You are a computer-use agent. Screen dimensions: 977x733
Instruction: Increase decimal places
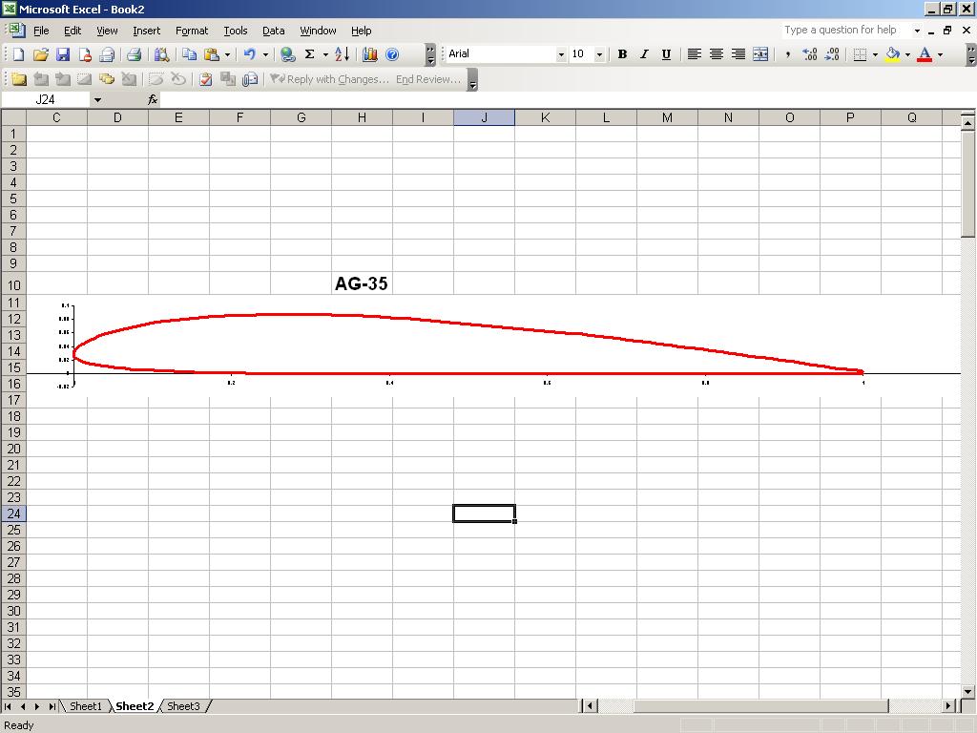click(x=809, y=54)
